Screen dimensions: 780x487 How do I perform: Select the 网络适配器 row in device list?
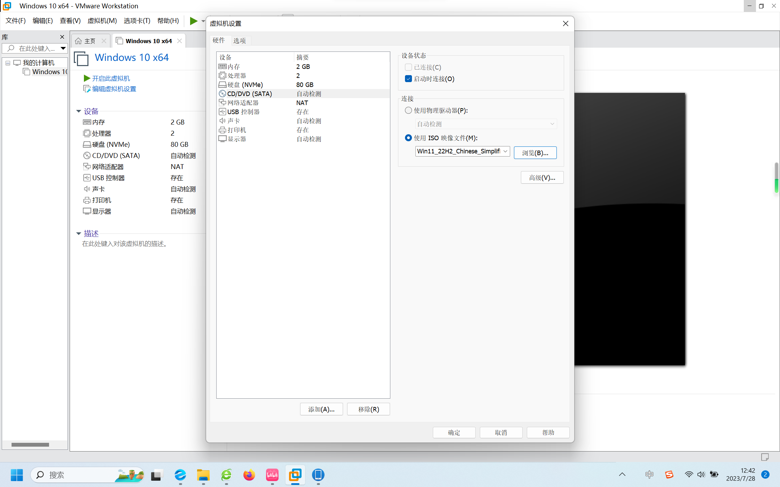tap(243, 103)
